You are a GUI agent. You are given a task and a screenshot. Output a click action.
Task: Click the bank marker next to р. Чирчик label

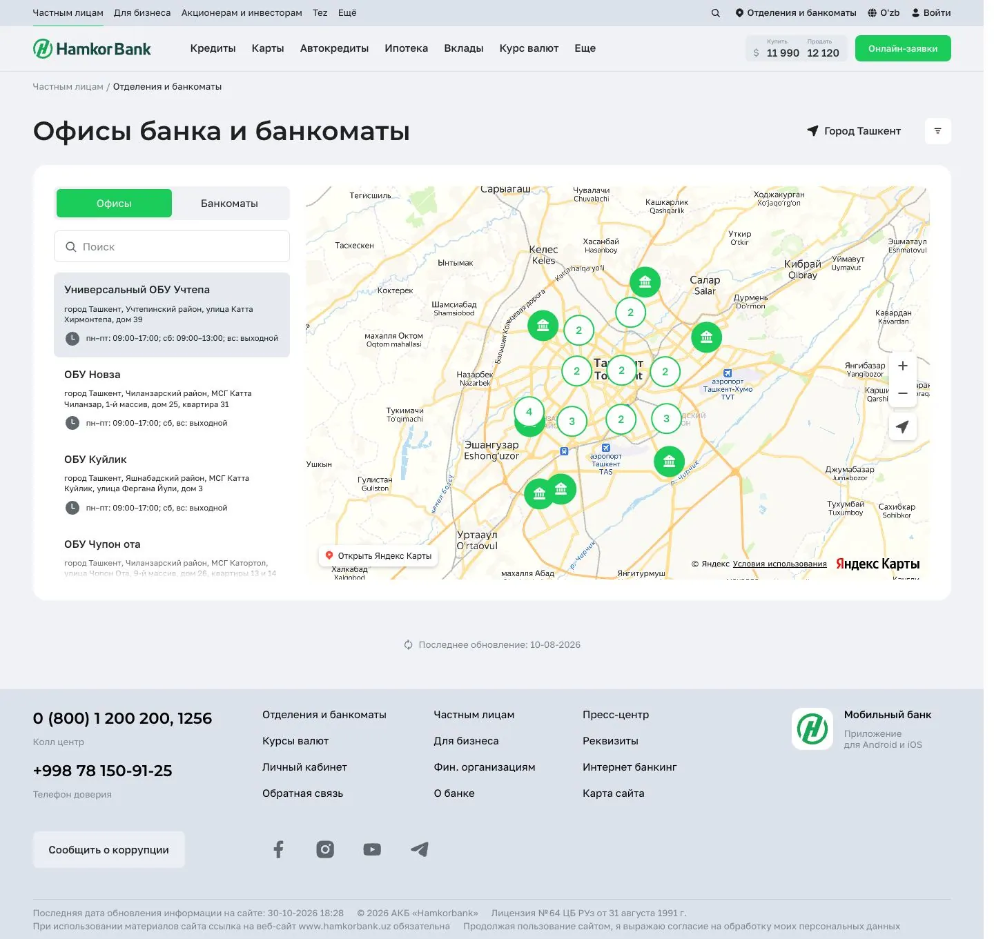point(669,462)
